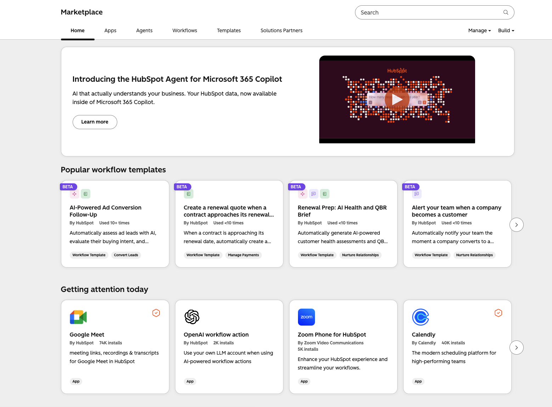Open the Google Meet app listing
Screen dimensions: 552x407
click(x=87, y=334)
